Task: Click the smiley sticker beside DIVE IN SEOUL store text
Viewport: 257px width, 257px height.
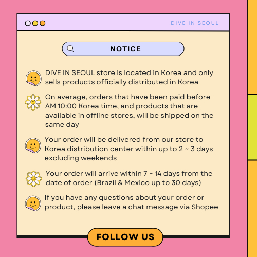Action: (x=33, y=78)
